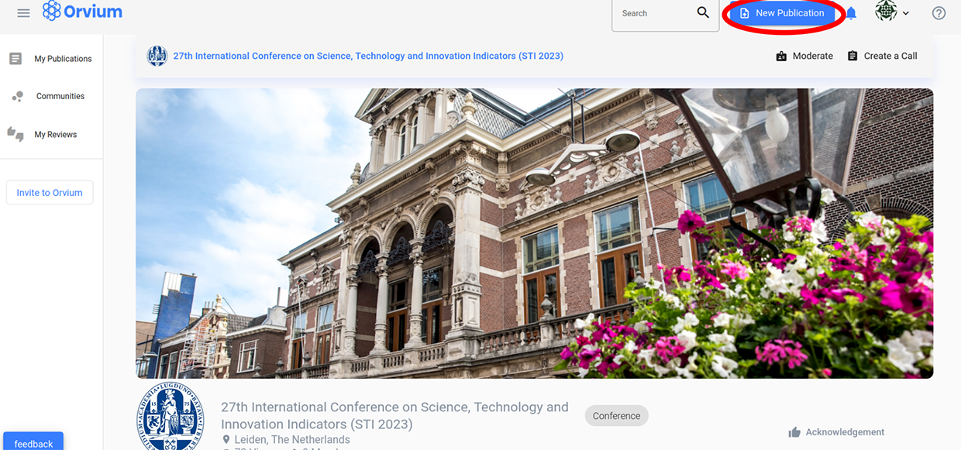Click the Conference type chip
This screenshot has height=450, width=961.
[616, 416]
